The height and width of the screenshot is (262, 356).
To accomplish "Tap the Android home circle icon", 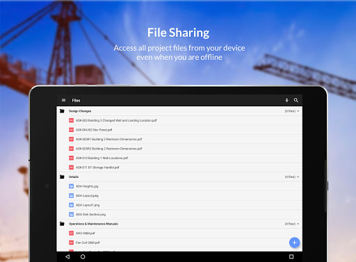I will [83, 256].
